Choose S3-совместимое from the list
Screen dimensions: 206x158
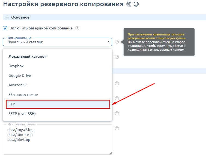pos(23,95)
